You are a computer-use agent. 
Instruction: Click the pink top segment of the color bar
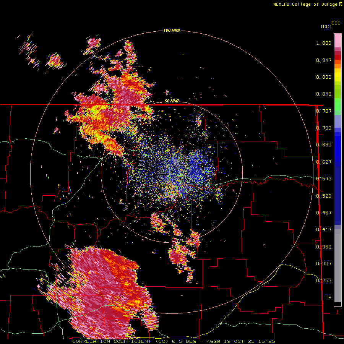click(338, 41)
